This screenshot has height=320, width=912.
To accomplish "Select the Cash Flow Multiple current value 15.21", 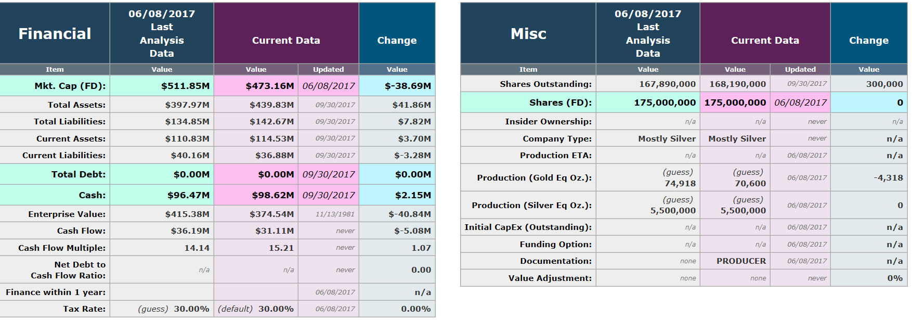I will pyautogui.click(x=281, y=248).
